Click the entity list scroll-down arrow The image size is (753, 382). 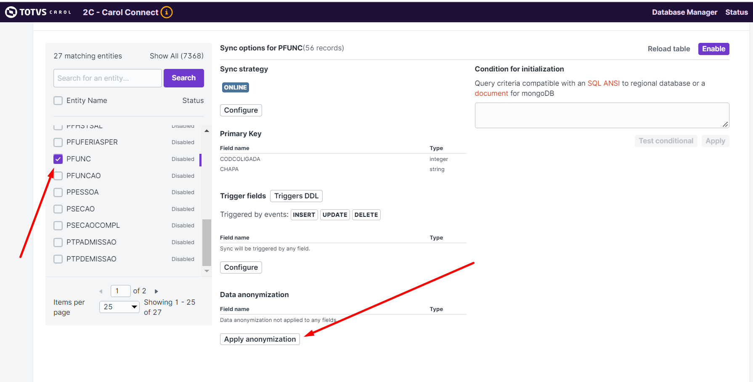(x=207, y=271)
